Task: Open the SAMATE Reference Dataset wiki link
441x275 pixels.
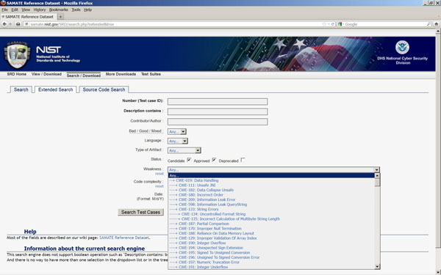Action: coord(124,238)
